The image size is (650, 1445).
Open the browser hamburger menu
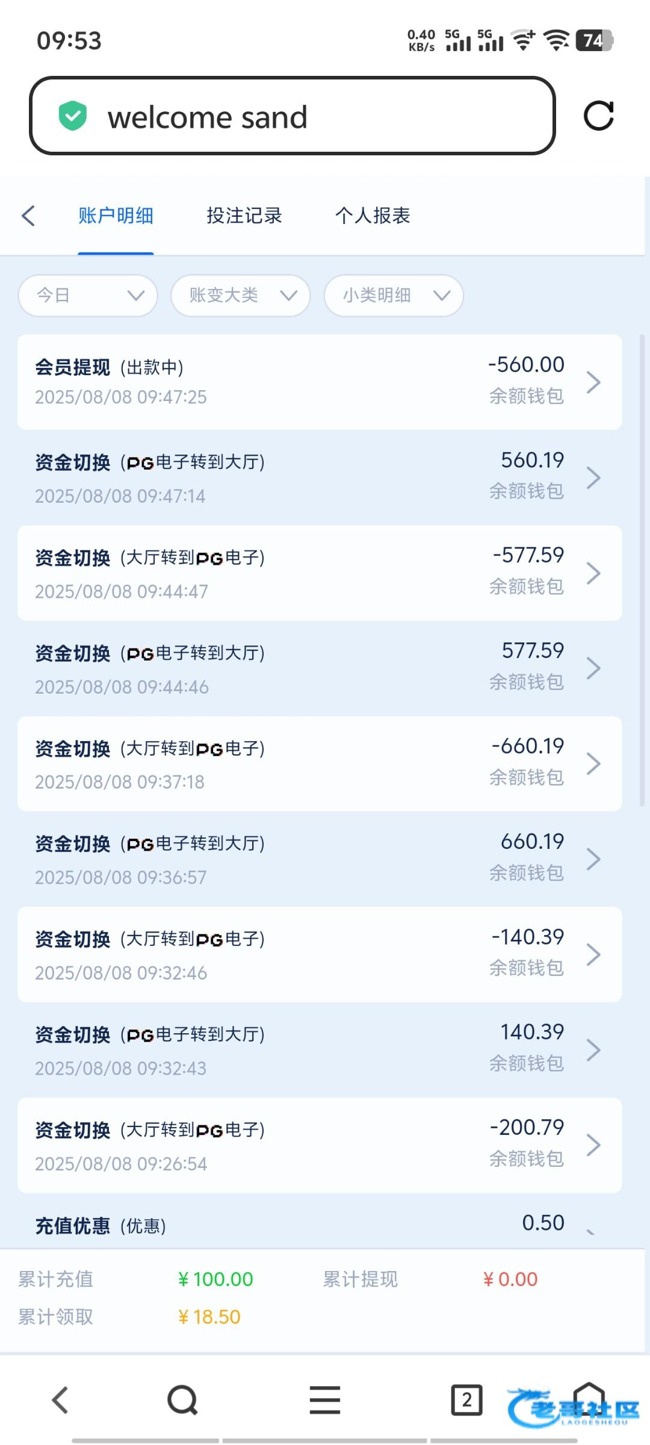click(325, 1400)
